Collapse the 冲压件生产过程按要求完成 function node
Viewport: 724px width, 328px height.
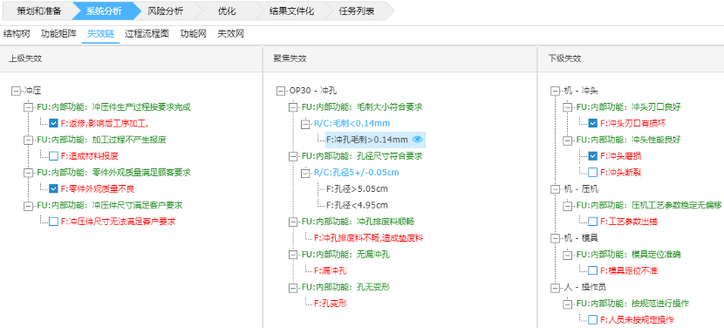pos(29,107)
